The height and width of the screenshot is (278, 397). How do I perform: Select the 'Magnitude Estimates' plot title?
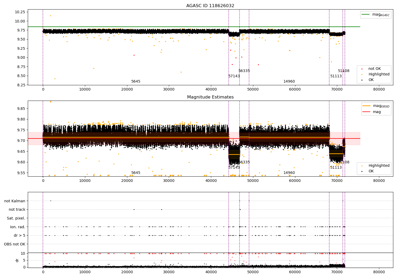[x=210, y=97]
